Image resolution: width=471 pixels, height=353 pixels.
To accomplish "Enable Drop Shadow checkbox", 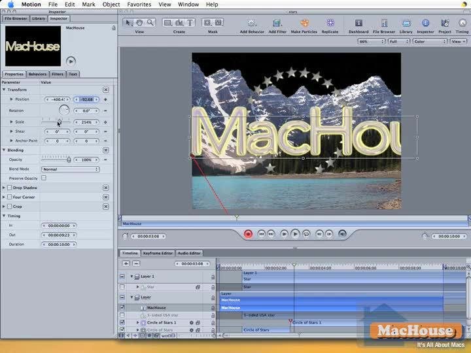I will tap(9, 188).
